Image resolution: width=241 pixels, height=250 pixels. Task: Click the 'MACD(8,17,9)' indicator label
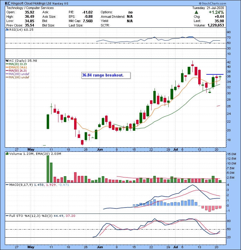[21, 185]
